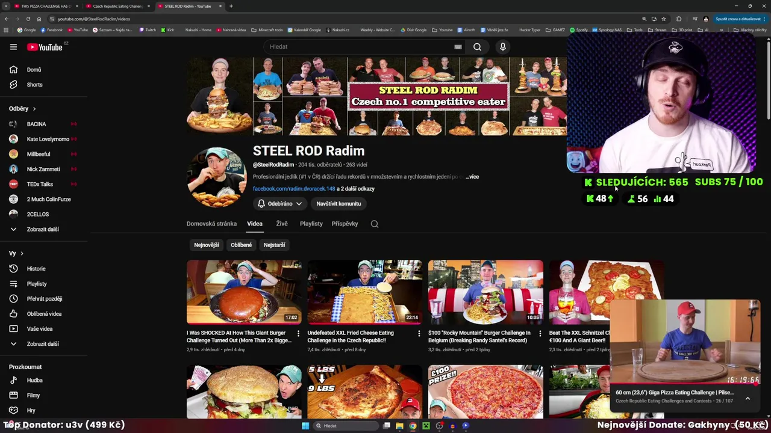Expand the Vy section header
Image resolution: width=771 pixels, height=433 pixels.
pyautogui.click(x=16, y=254)
